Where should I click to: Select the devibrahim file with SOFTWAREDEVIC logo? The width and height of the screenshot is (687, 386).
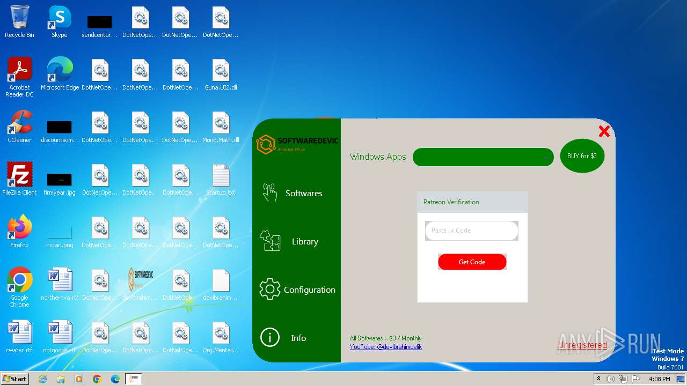(140, 284)
